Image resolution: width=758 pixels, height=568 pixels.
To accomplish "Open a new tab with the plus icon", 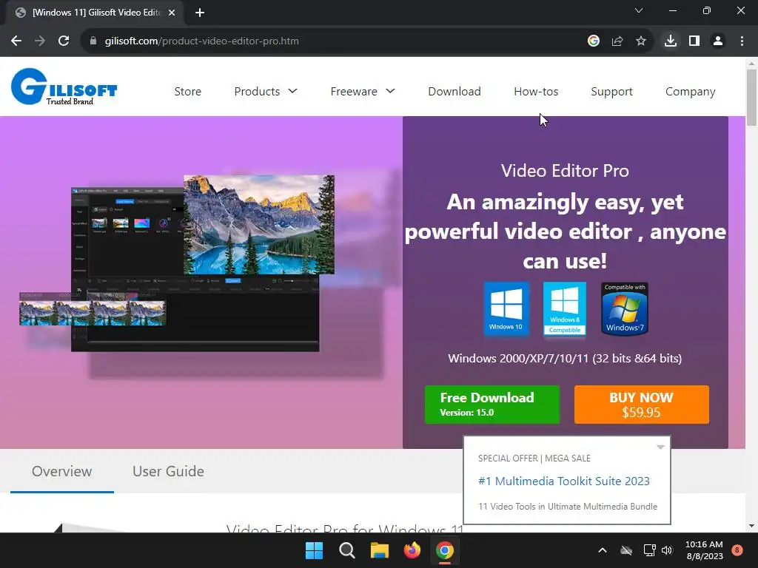I will click(200, 13).
